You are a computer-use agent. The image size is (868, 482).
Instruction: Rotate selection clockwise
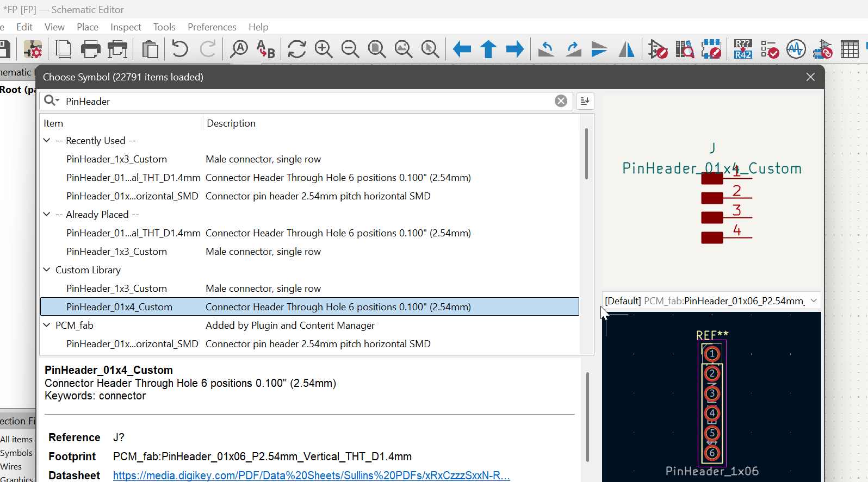click(x=573, y=49)
